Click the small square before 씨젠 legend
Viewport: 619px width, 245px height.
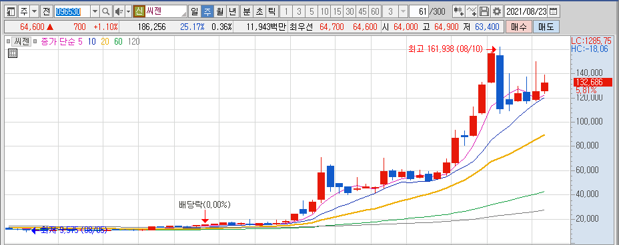point(8,41)
